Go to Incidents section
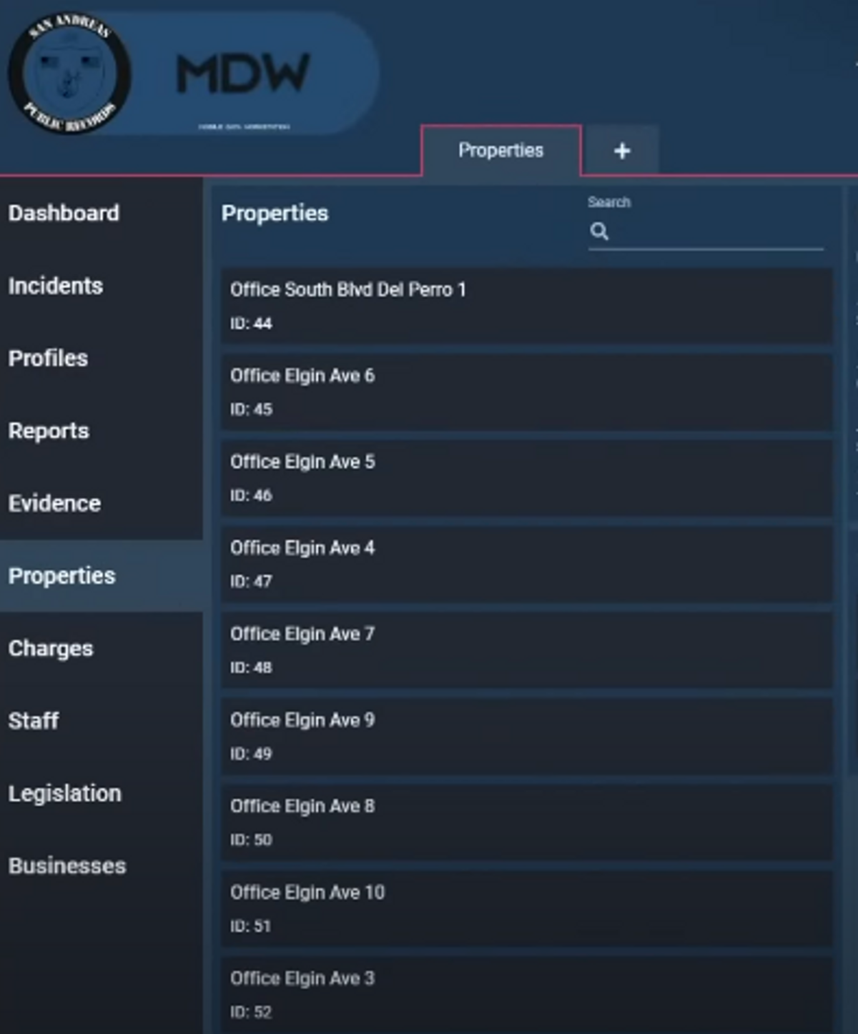 pos(56,286)
